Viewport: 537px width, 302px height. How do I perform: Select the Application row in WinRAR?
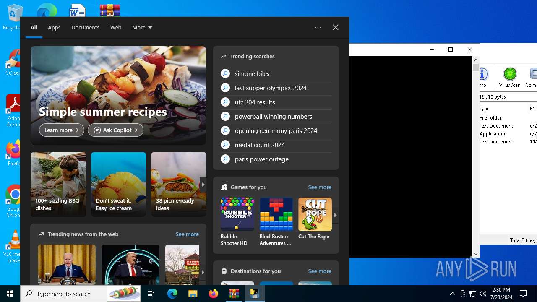pyautogui.click(x=508, y=134)
